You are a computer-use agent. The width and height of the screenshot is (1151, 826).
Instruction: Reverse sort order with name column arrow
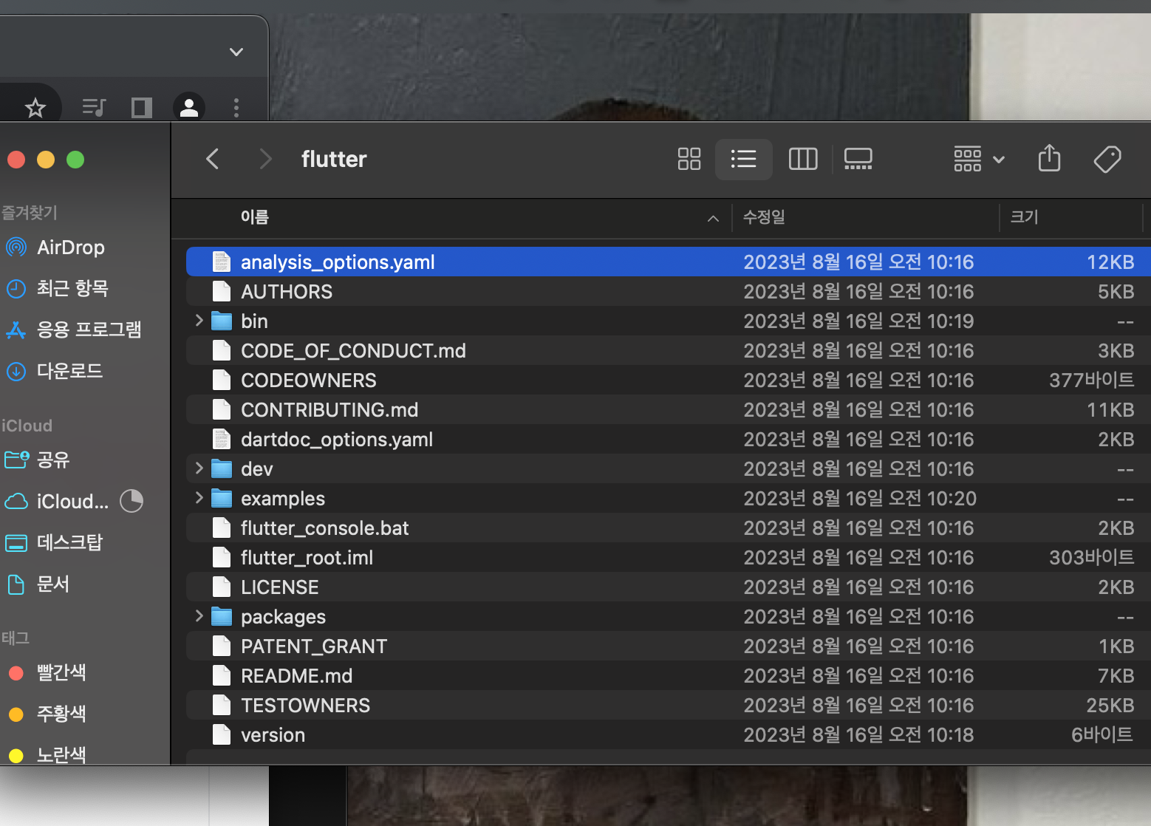(713, 218)
